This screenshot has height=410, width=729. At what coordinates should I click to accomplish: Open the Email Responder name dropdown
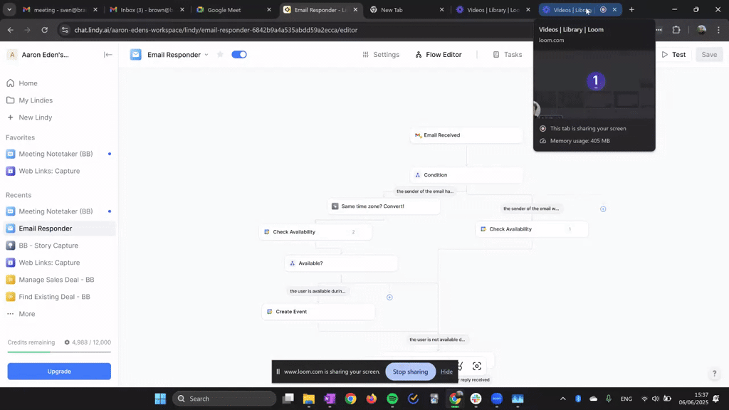[206, 55]
